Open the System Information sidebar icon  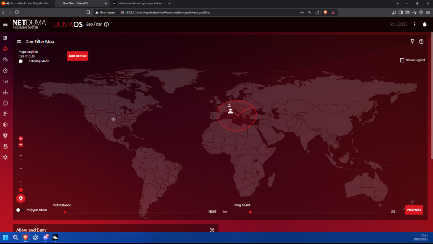coord(5,146)
